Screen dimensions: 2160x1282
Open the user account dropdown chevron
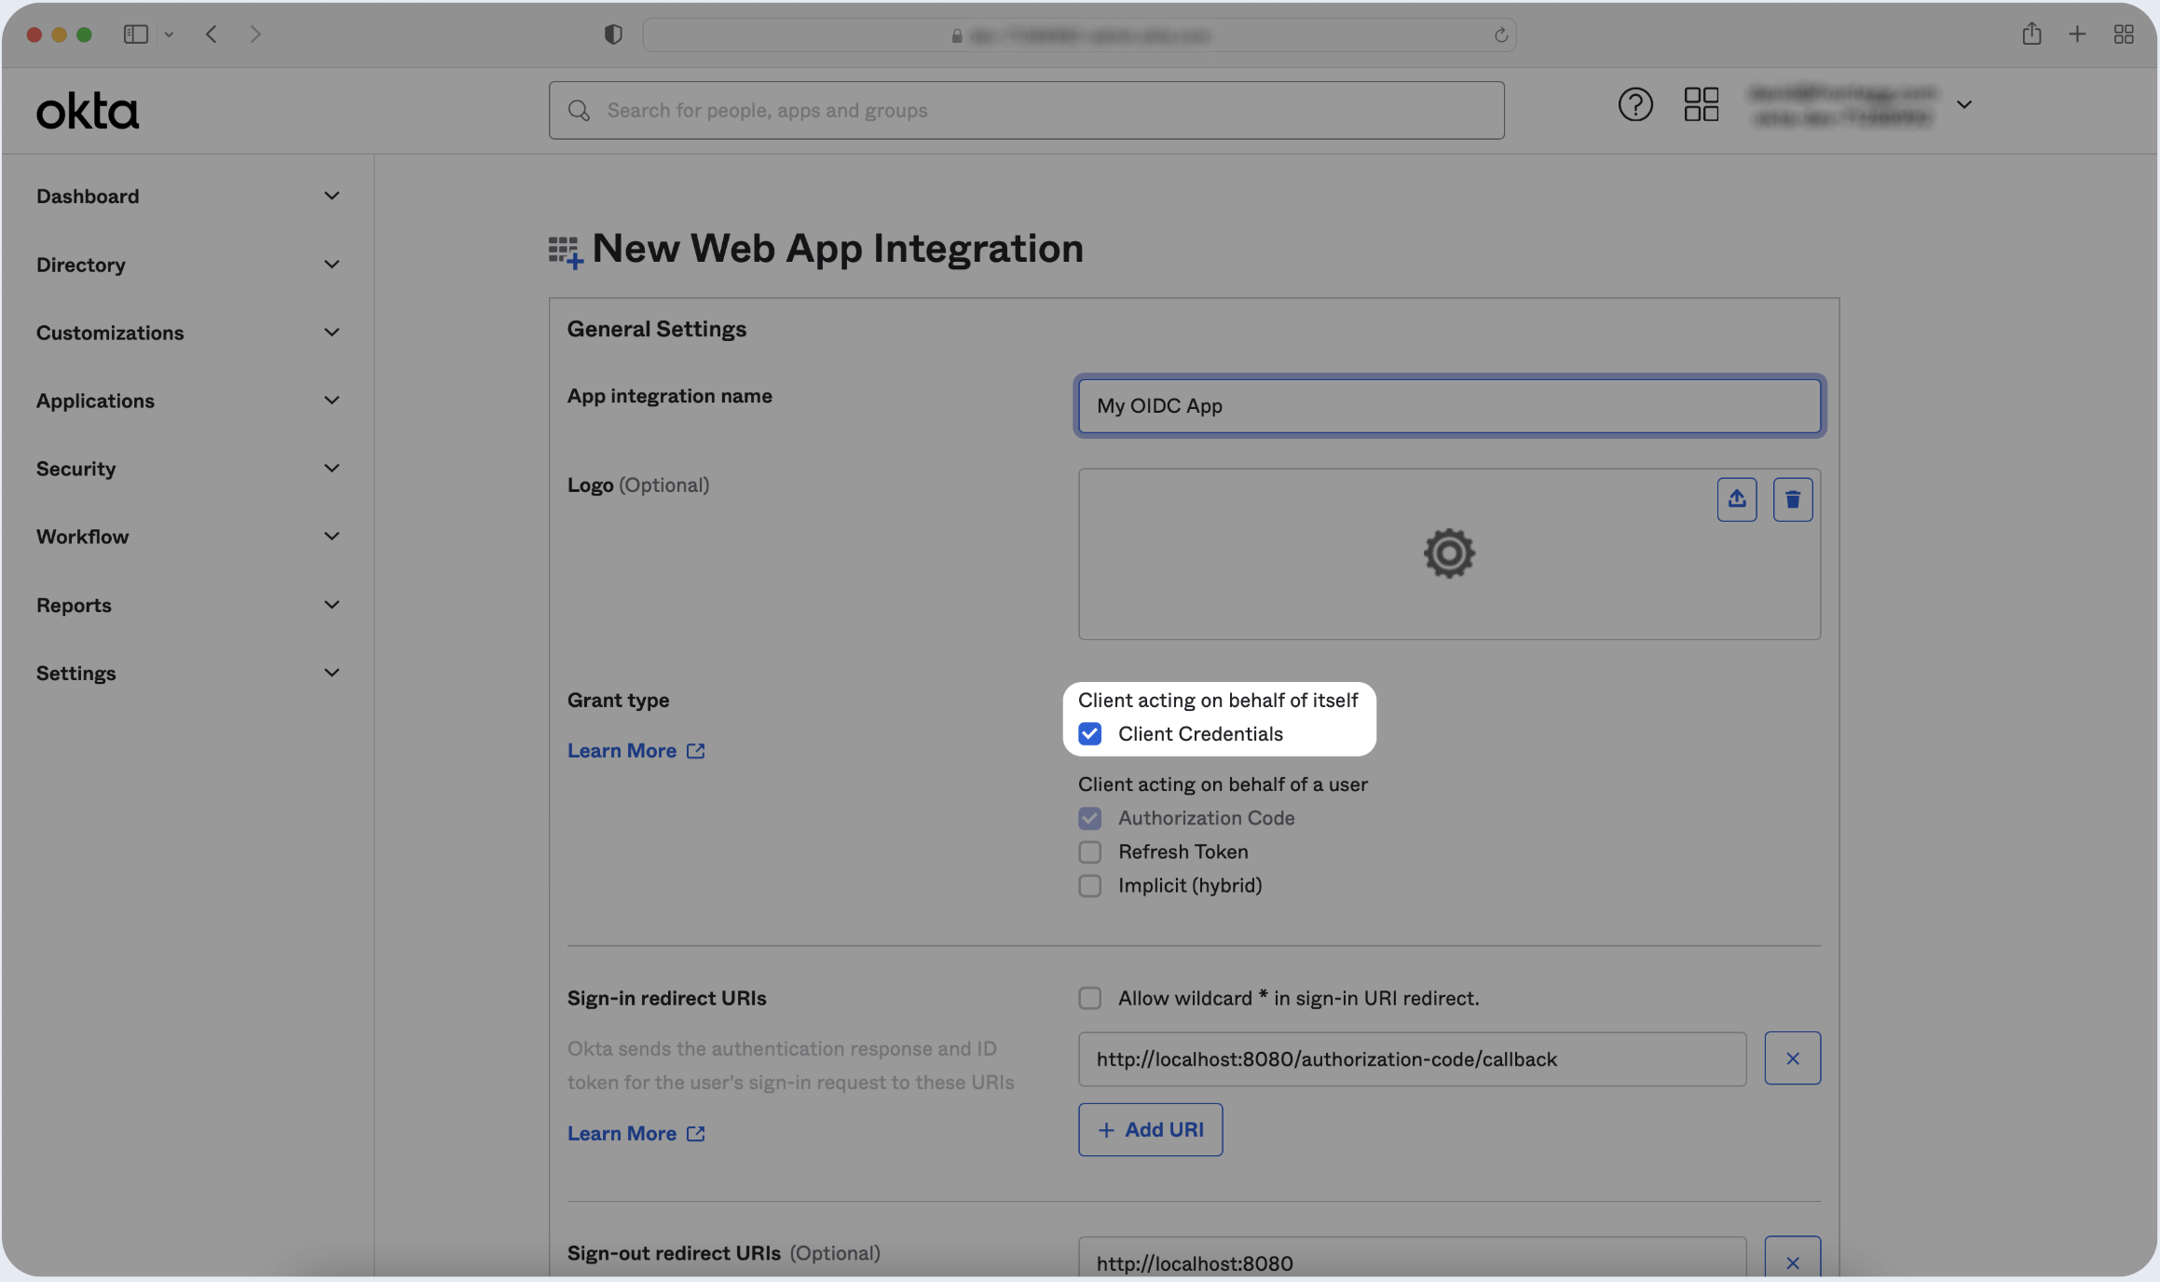pyautogui.click(x=1963, y=104)
